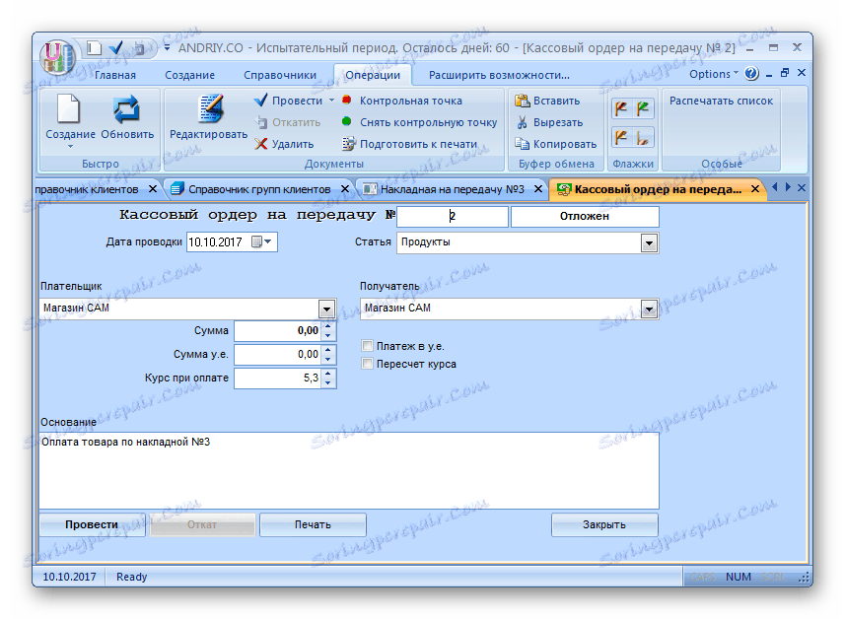Increase the Сумма value with up arrow
This screenshot has height=619, width=845.
click(328, 326)
